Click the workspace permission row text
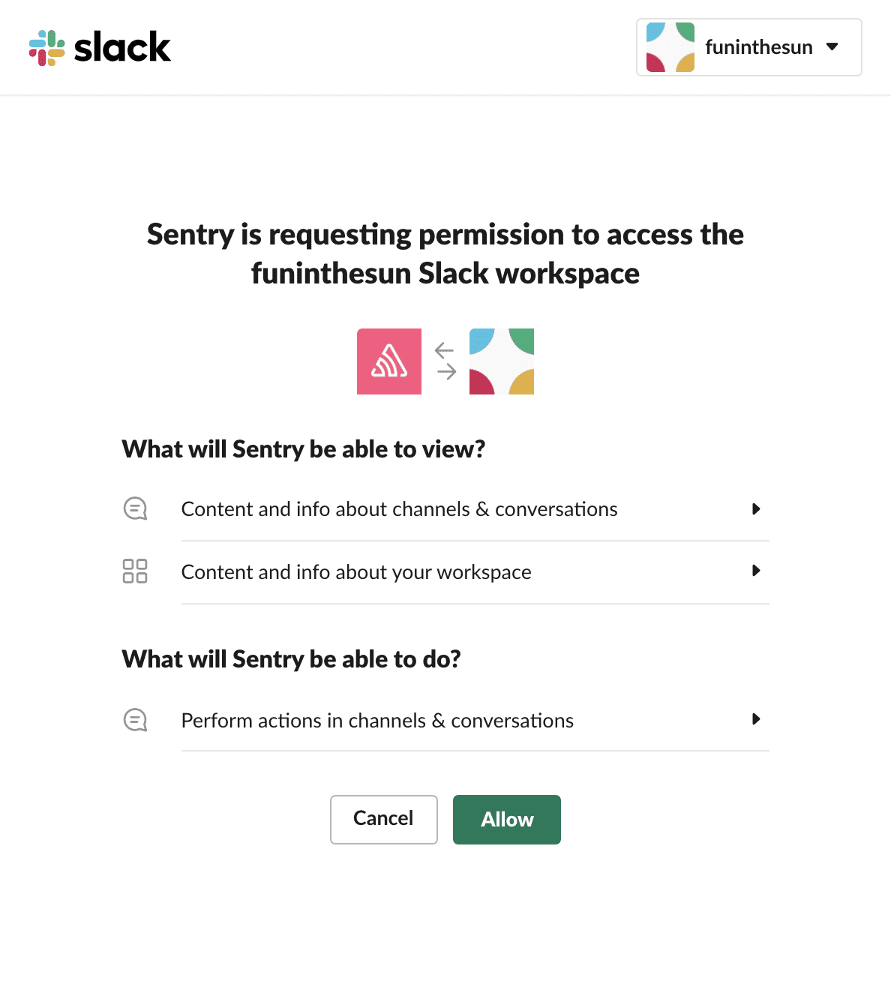Viewport: 891px width, 984px height. [x=355, y=571]
